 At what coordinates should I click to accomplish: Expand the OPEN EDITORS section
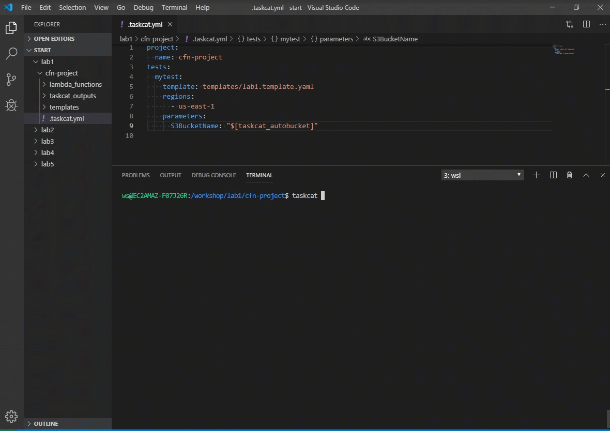(x=68, y=39)
